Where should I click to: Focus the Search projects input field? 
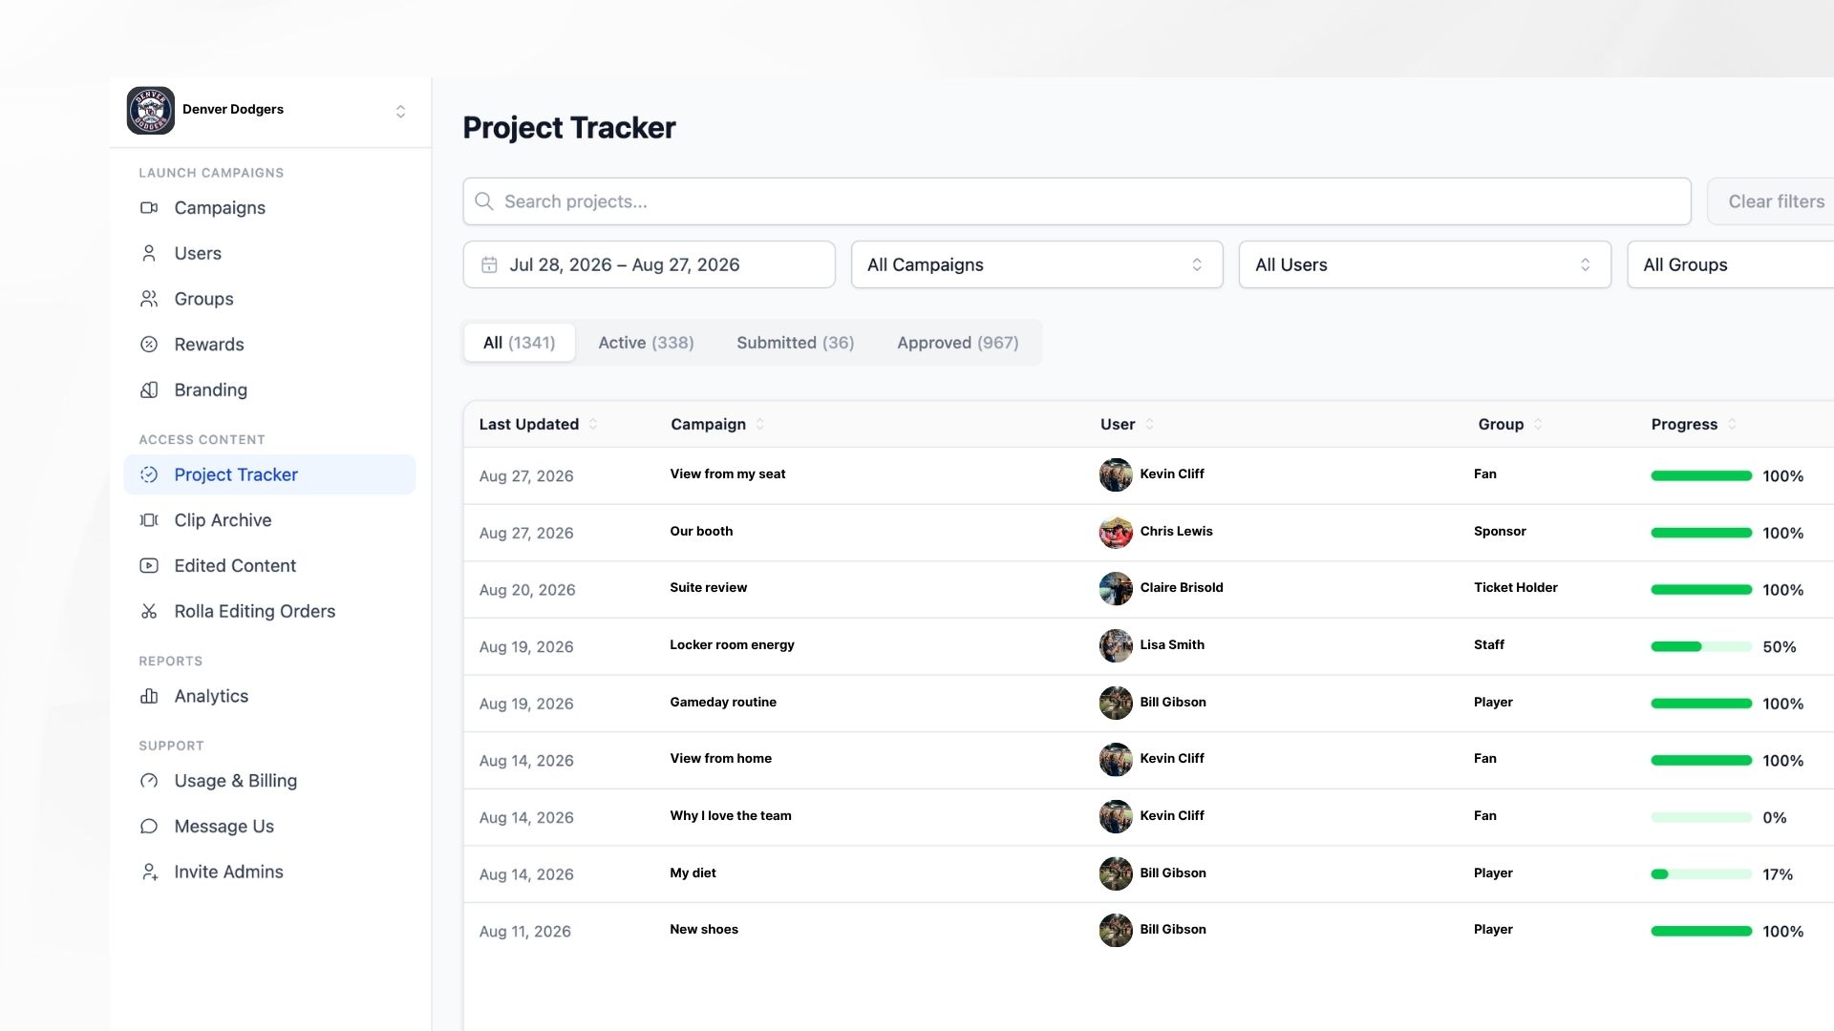coord(1077,201)
